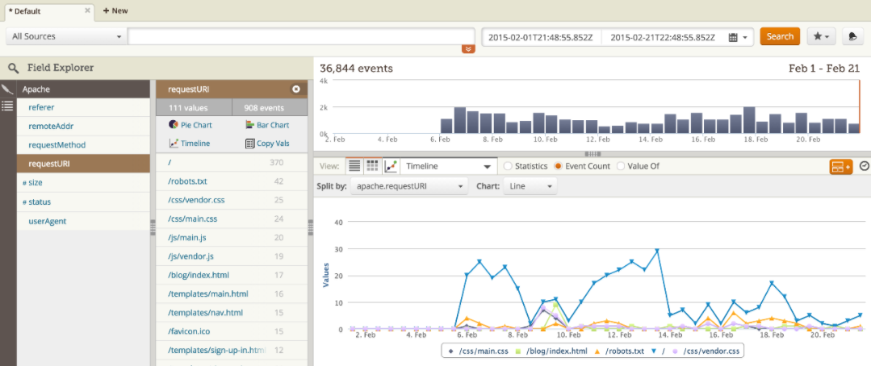Toggle /robots.txt legend series
Image resolution: width=871 pixels, height=366 pixels.
coord(618,351)
